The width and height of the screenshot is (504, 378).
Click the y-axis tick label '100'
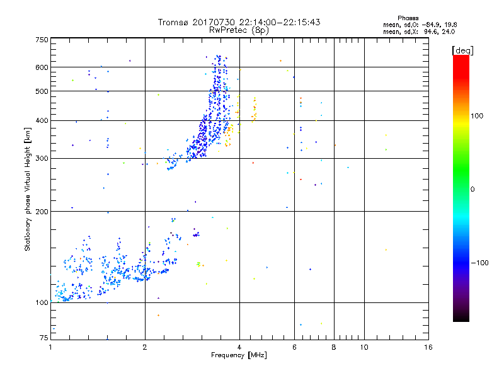[42, 302]
